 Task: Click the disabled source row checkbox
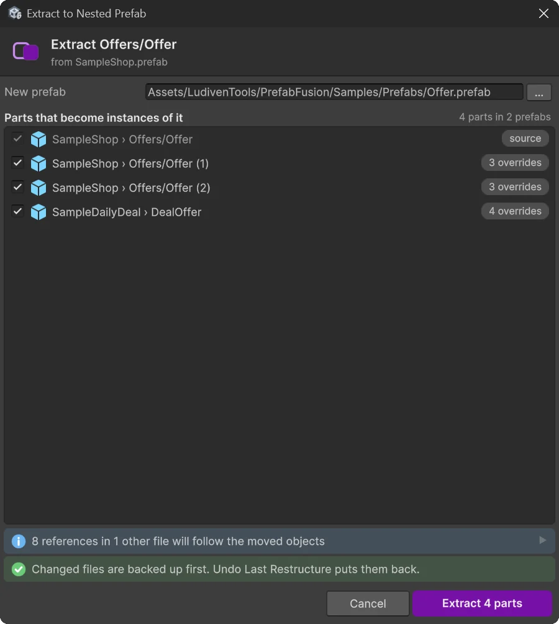[x=17, y=139]
